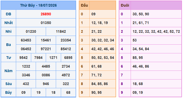Select third prize number 23354

pyautogui.click(x=66, y=40)
